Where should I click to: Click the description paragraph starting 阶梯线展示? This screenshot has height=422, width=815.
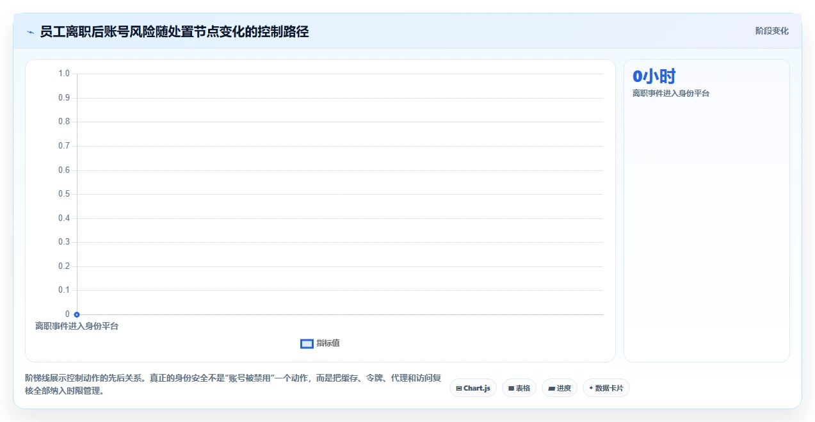pyautogui.click(x=233, y=385)
